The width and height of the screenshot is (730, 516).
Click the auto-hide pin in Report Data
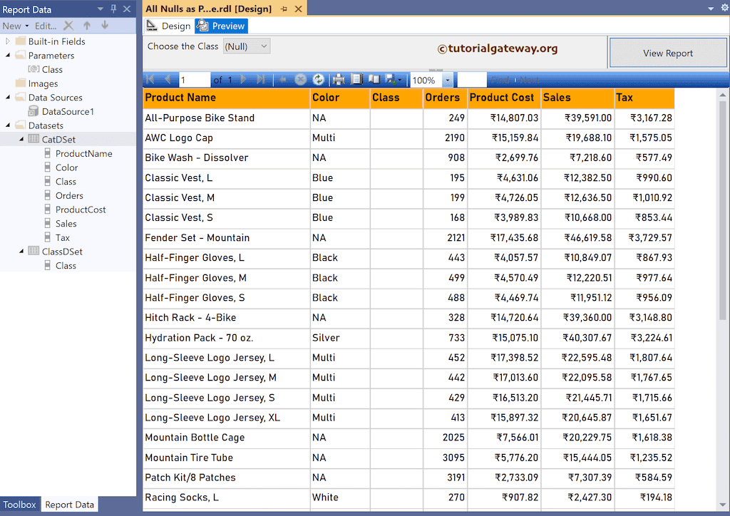(113, 9)
